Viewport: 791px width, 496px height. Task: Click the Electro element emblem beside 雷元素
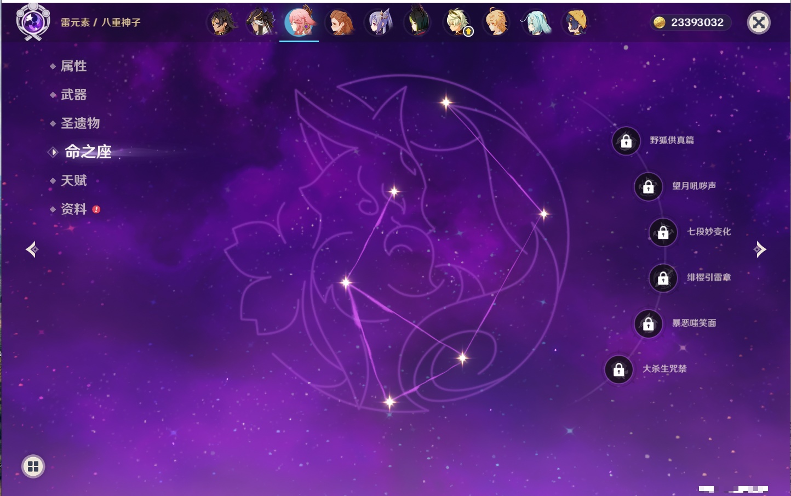pos(32,22)
